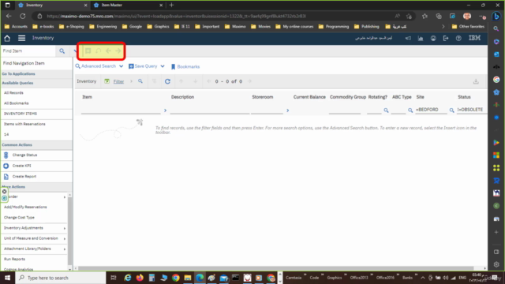Image resolution: width=505 pixels, height=284 pixels.
Task: Open Advanced Search
Action: tap(95, 66)
